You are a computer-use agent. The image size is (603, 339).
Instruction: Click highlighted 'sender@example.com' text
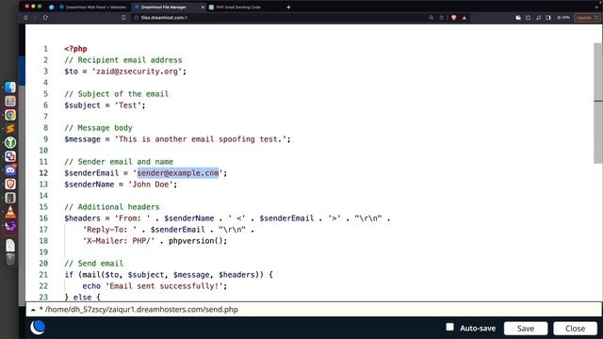point(178,173)
